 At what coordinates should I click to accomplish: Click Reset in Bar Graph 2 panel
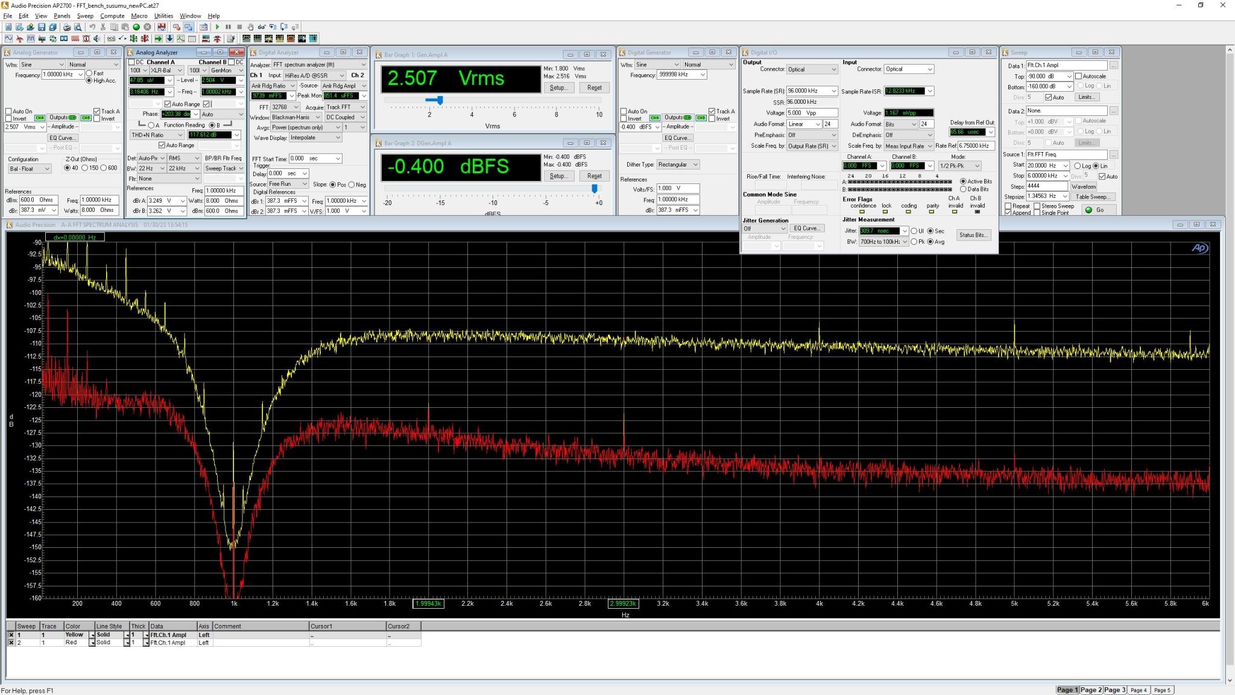[594, 176]
